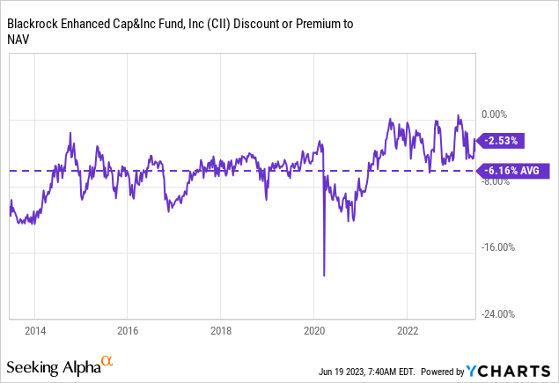Click the 2014 x-axis label
The width and height of the screenshot is (559, 383).
click(35, 330)
